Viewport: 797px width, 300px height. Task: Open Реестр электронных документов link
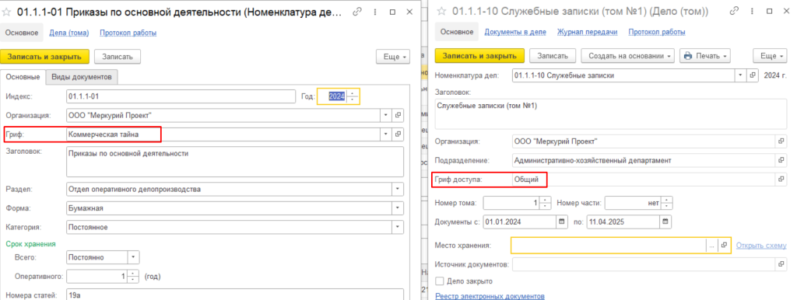490,296
